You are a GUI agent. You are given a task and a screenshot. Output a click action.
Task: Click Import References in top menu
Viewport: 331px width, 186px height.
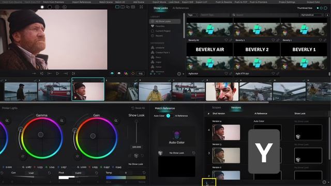point(82,2)
